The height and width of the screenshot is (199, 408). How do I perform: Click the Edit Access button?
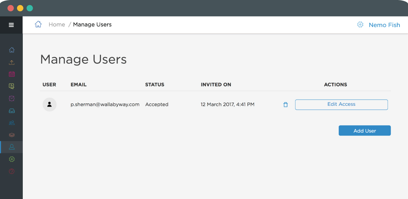coord(341,104)
